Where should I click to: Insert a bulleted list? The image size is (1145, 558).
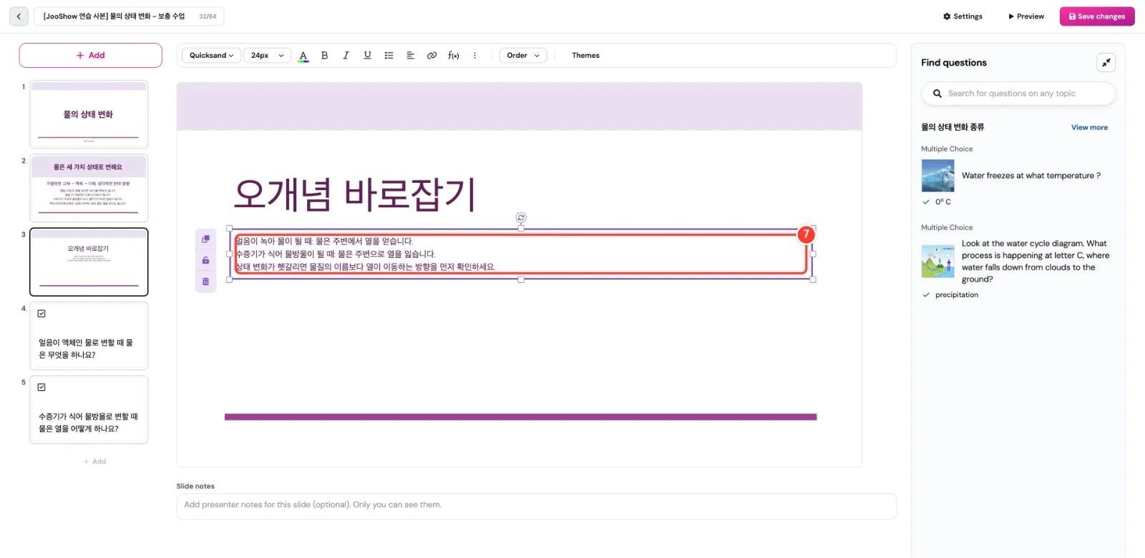coord(389,56)
